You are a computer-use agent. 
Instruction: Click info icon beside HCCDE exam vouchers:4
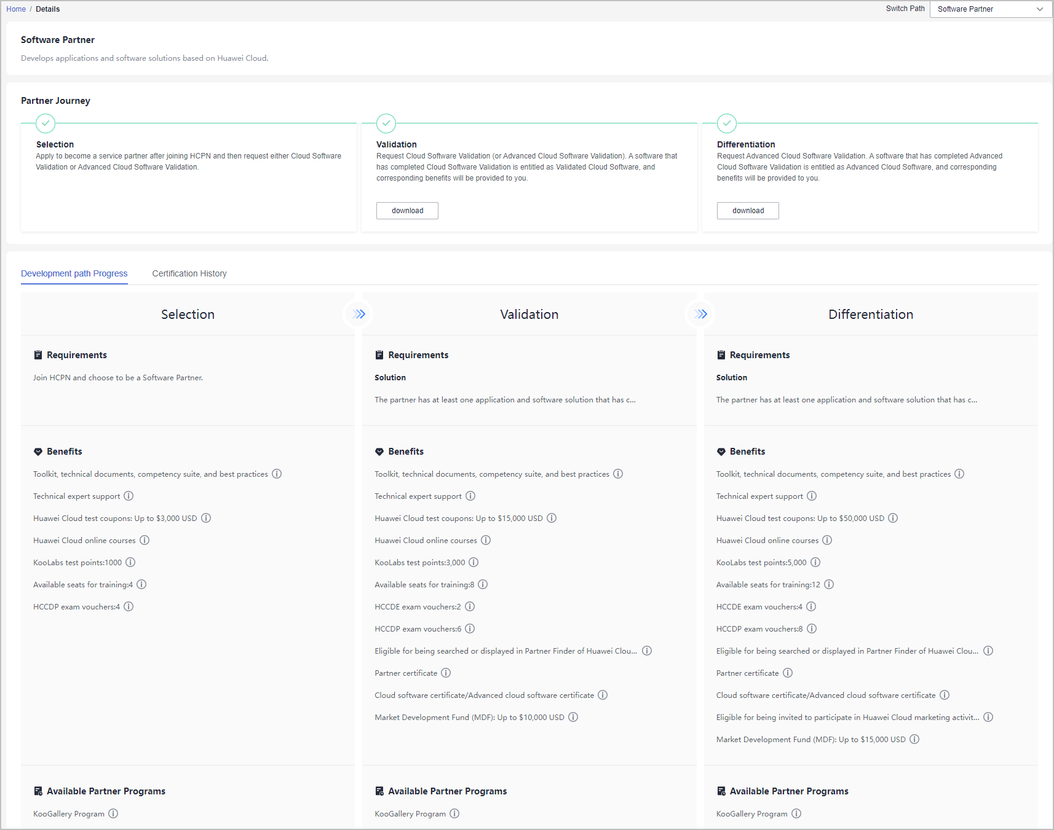(811, 606)
